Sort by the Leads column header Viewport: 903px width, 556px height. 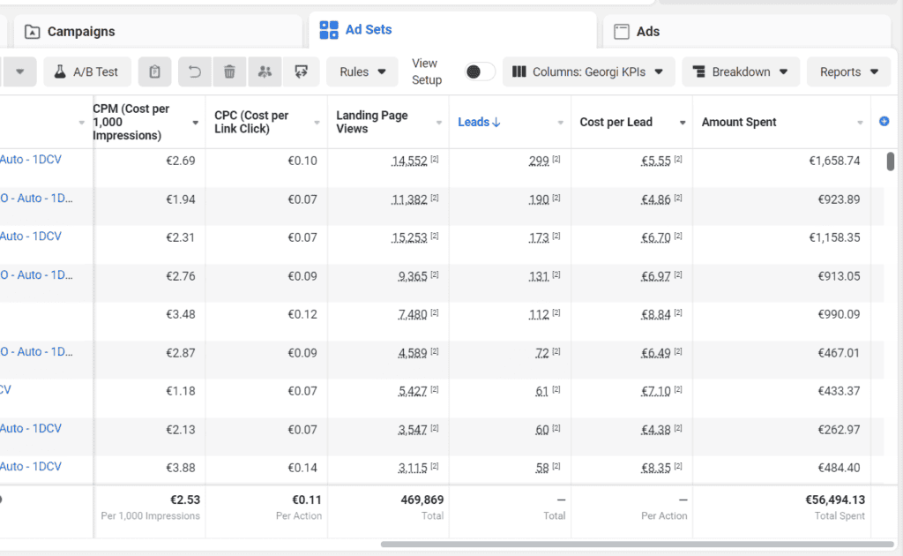click(479, 122)
